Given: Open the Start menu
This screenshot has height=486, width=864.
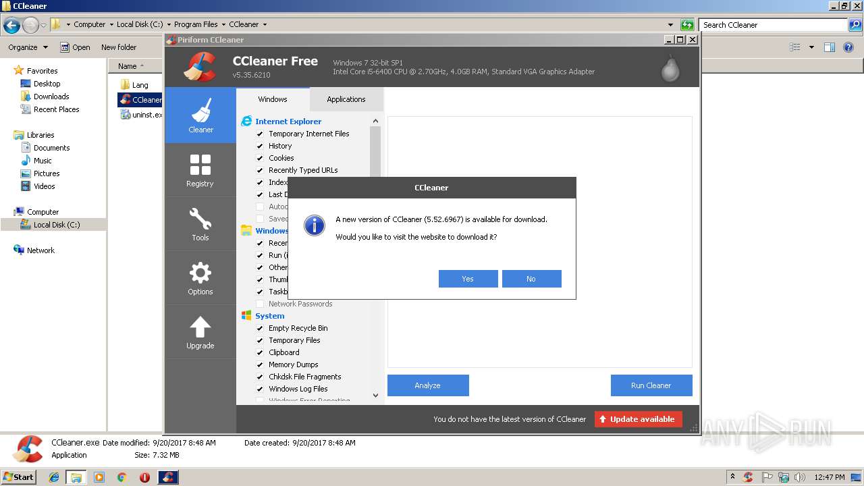Looking at the screenshot, I should coord(18,477).
